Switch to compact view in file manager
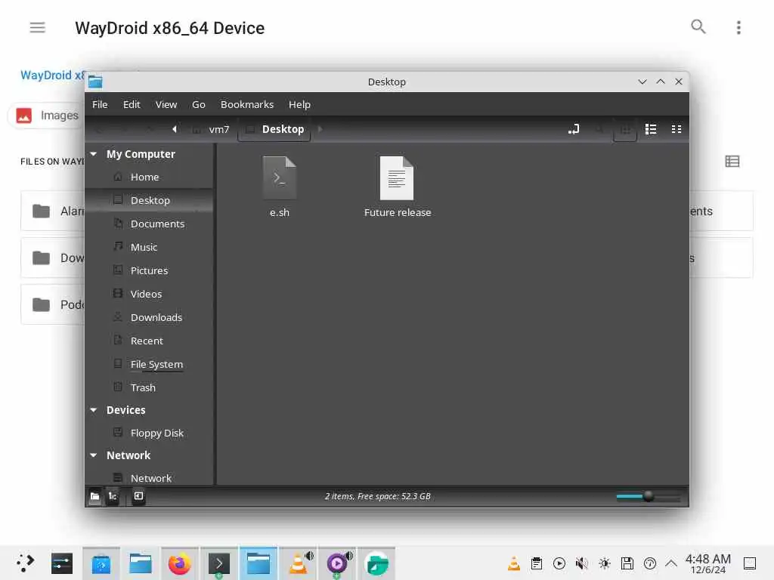774x580 pixels. point(676,129)
